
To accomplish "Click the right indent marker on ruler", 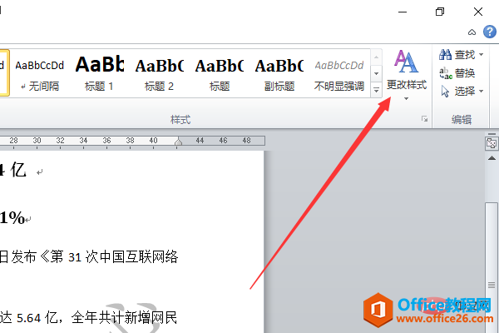I will click(x=178, y=142).
